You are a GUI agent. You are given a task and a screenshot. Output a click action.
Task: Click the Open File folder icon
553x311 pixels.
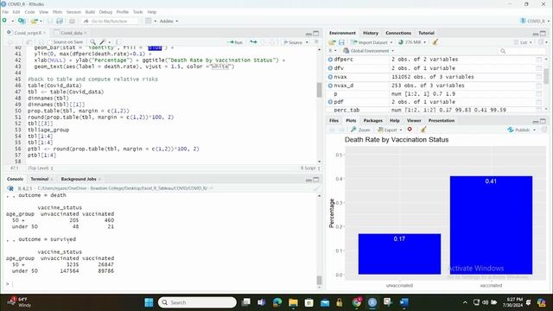click(34, 21)
